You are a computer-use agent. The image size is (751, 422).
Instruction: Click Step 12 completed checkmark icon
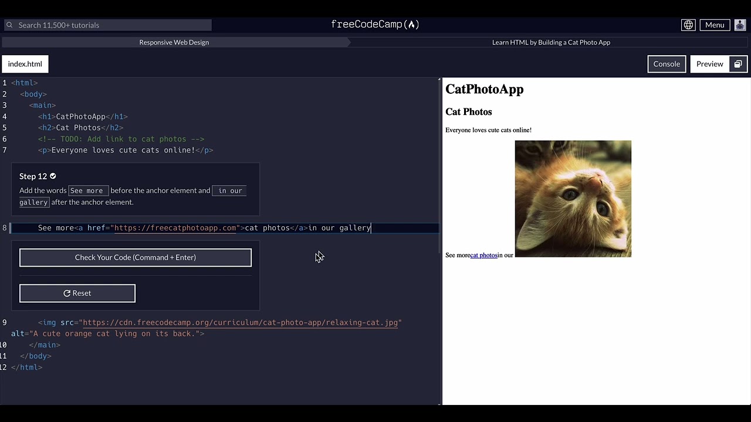coord(53,176)
